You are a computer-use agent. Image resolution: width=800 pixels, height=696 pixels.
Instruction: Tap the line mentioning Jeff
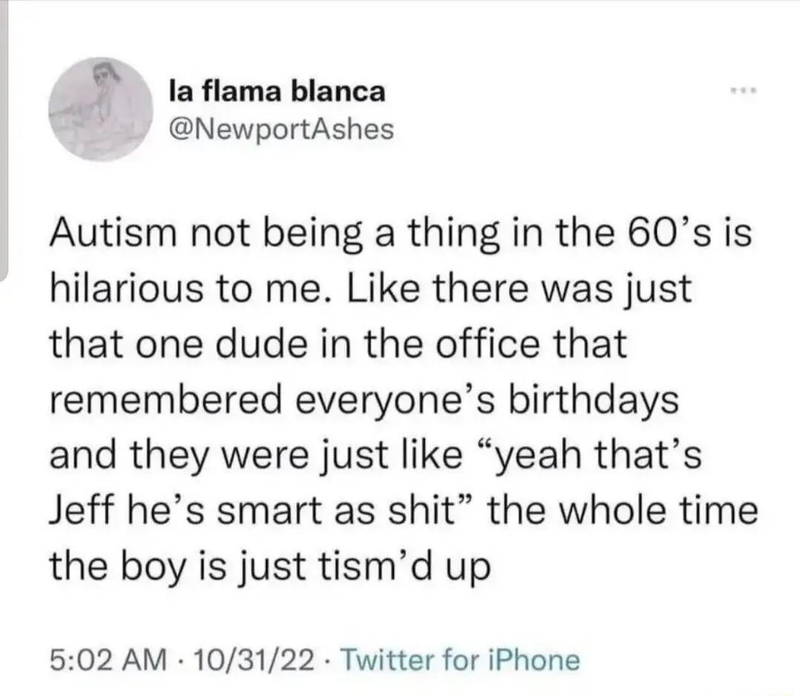(400, 509)
